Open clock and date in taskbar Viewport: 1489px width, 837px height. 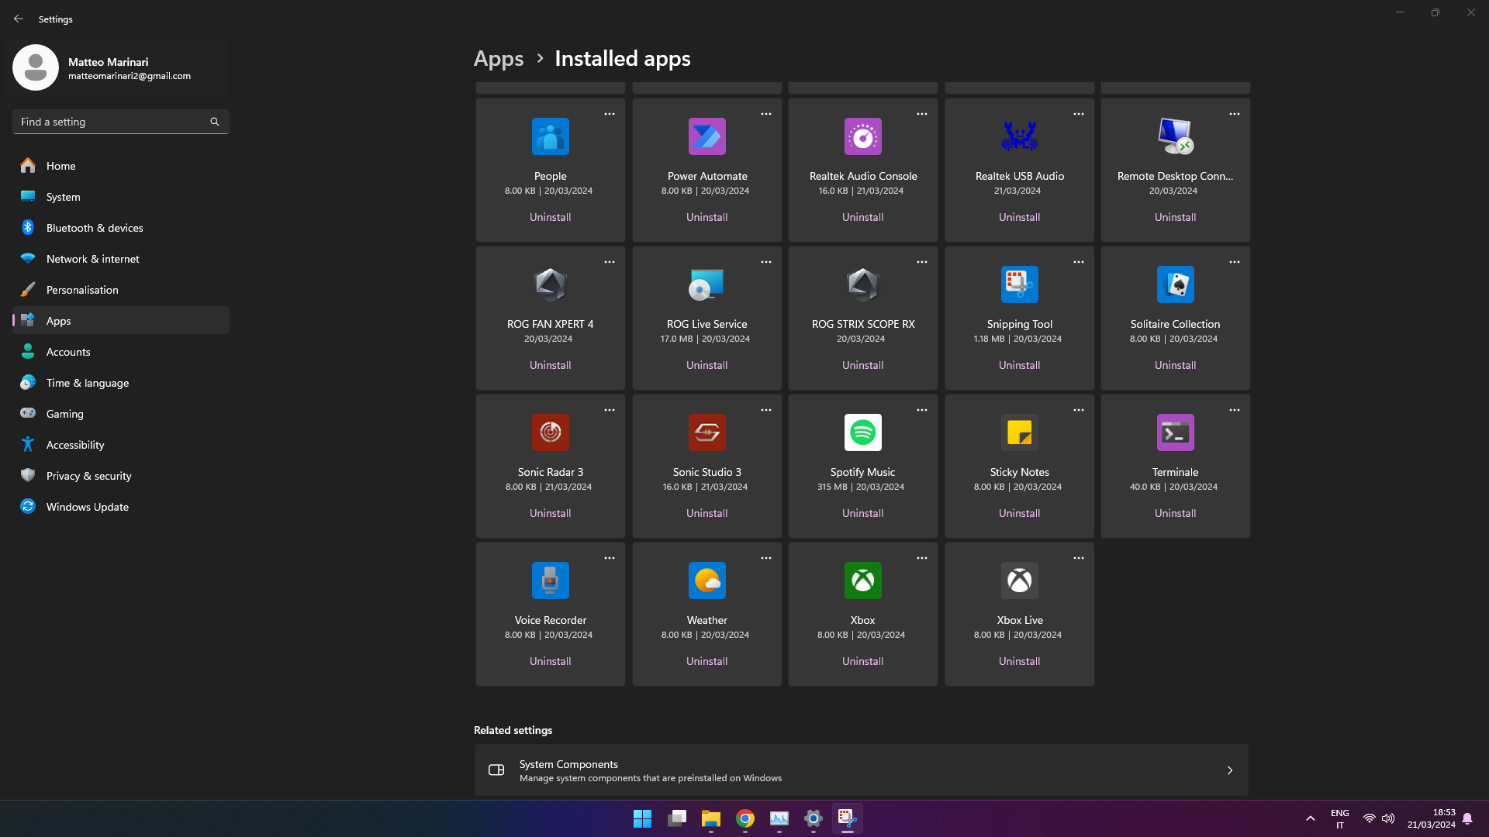click(1432, 818)
